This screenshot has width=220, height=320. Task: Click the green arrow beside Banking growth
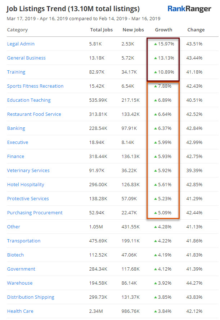click(155, 128)
